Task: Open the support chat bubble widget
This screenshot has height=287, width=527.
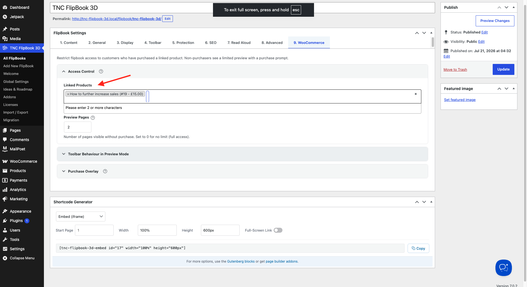Action: click(x=504, y=268)
